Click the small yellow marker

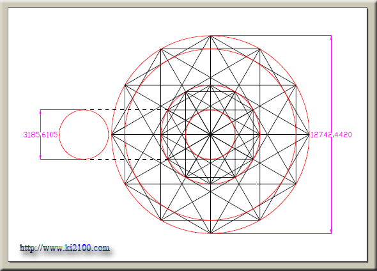[256, 183]
